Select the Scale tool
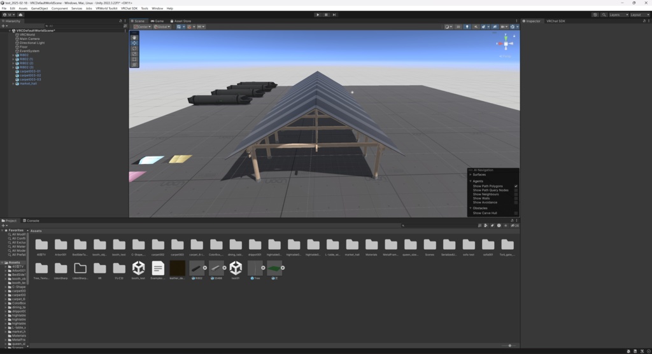The height and width of the screenshot is (354, 652). point(134,53)
